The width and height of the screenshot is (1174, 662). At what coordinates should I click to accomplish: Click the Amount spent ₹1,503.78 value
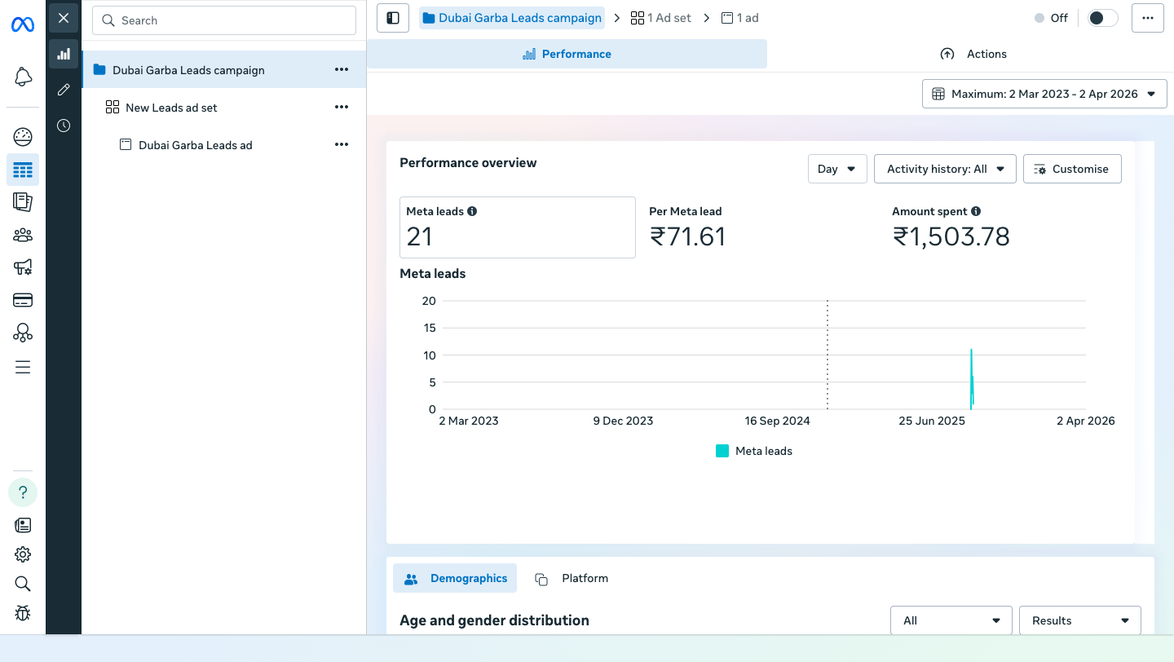click(x=951, y=236)
